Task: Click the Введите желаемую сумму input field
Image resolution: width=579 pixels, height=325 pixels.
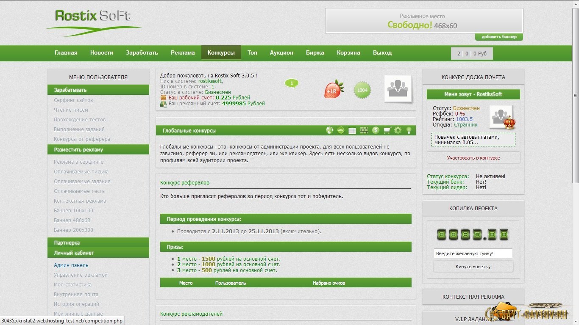Action: point(473,253)
